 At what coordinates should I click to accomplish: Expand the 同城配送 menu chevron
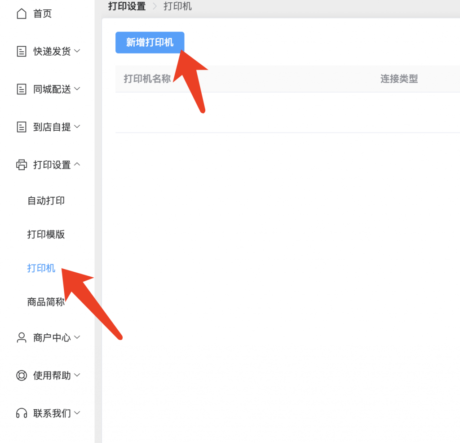click(x=77, y=89)
